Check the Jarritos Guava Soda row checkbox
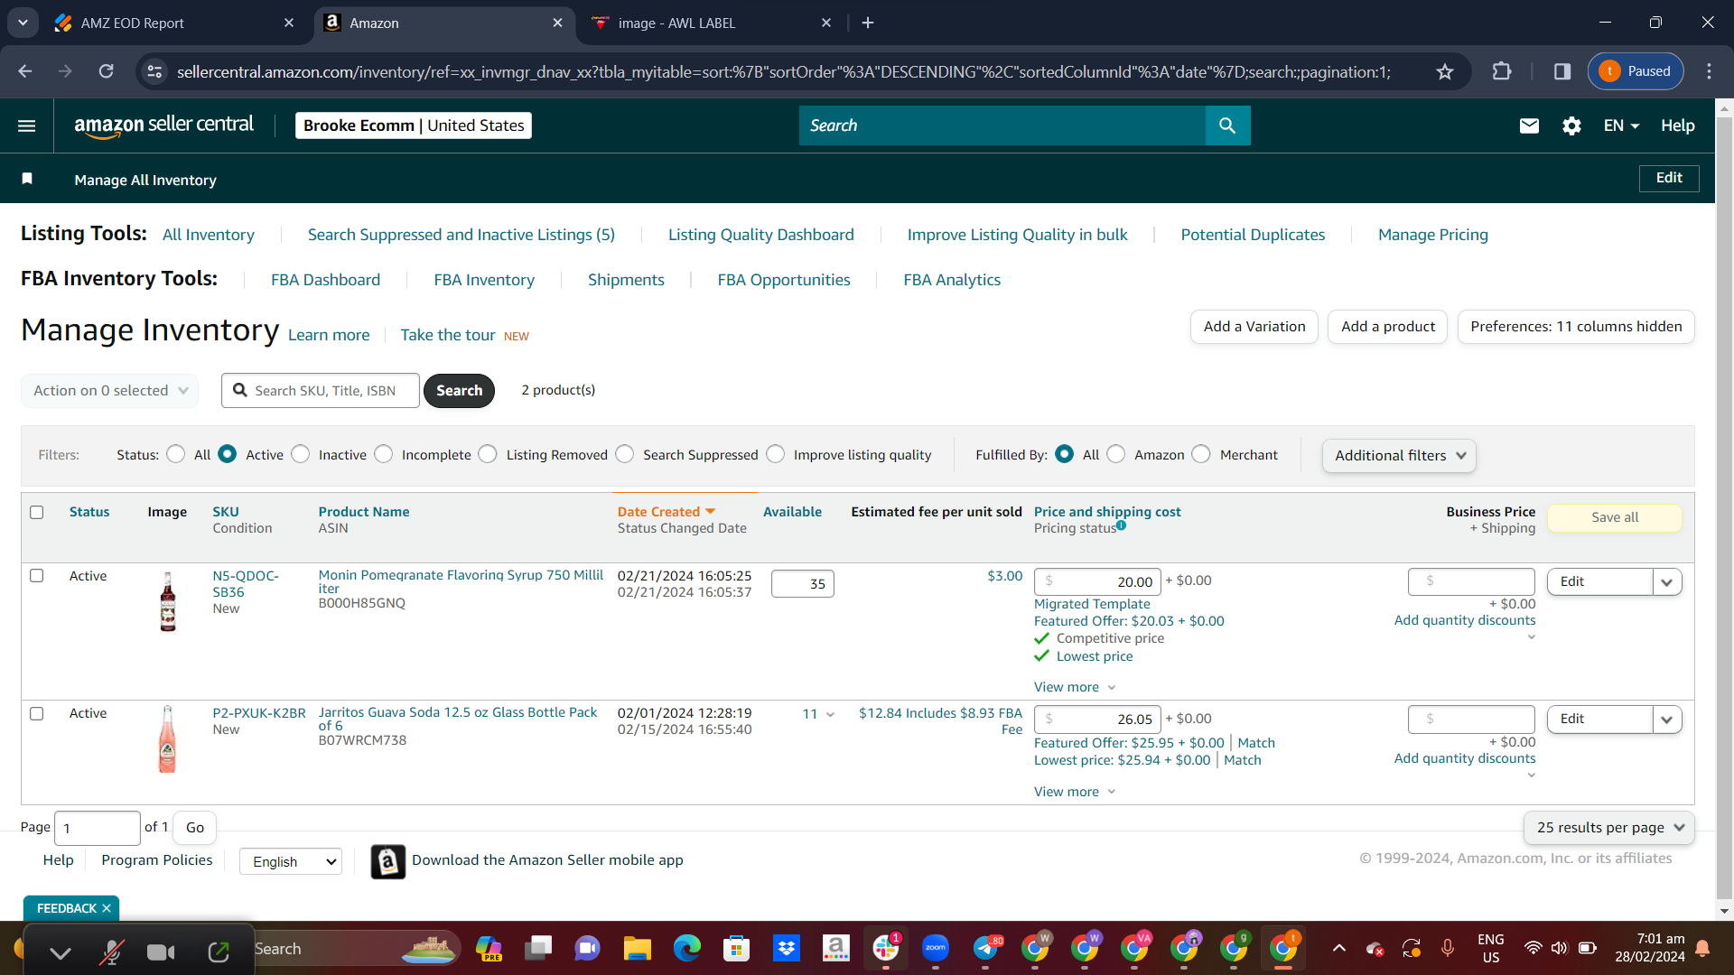 click(37, 713)
